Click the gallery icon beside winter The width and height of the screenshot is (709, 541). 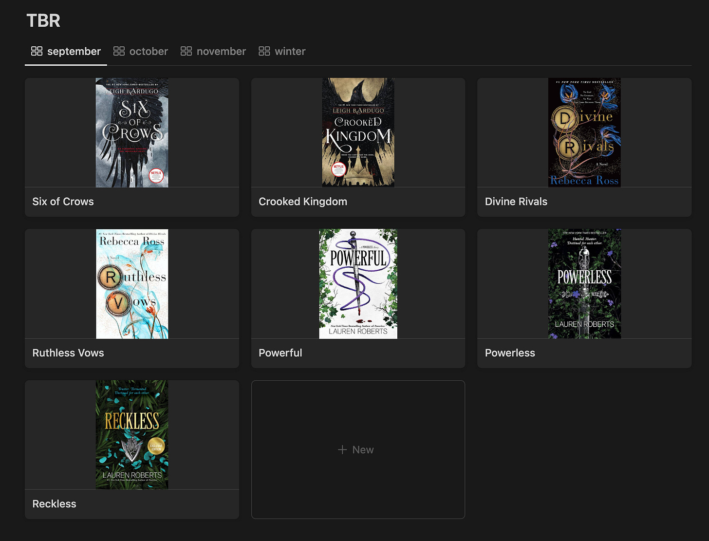[264, 51]
